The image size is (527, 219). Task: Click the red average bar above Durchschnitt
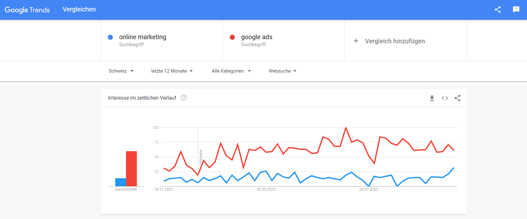pos(131,169)
